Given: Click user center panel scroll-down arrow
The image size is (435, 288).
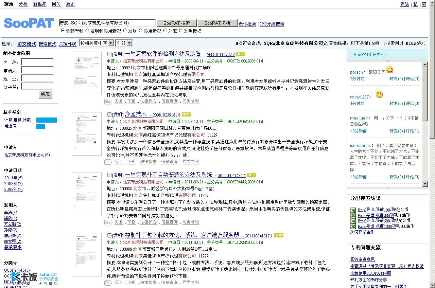Looking at the screenshot, I should click(425, 184).
